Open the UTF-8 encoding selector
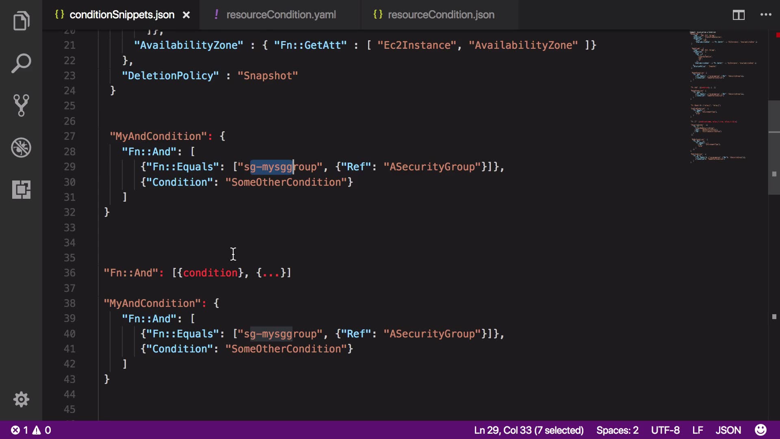Viewport: 780px width, 439px height. [x=665, y=430]
